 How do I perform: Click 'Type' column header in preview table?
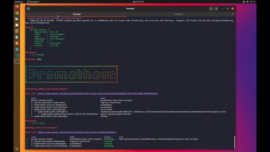point(33,98)
